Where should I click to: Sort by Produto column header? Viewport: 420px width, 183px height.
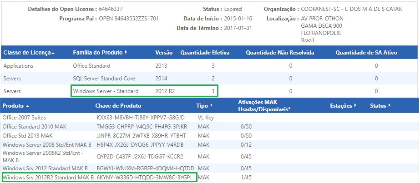[16, 106]
